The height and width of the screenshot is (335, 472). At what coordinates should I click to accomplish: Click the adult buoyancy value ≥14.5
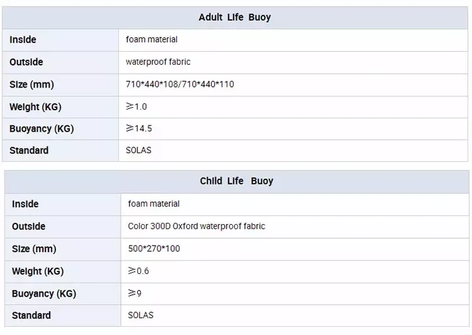pyautogui.click(x=139, y=128)
